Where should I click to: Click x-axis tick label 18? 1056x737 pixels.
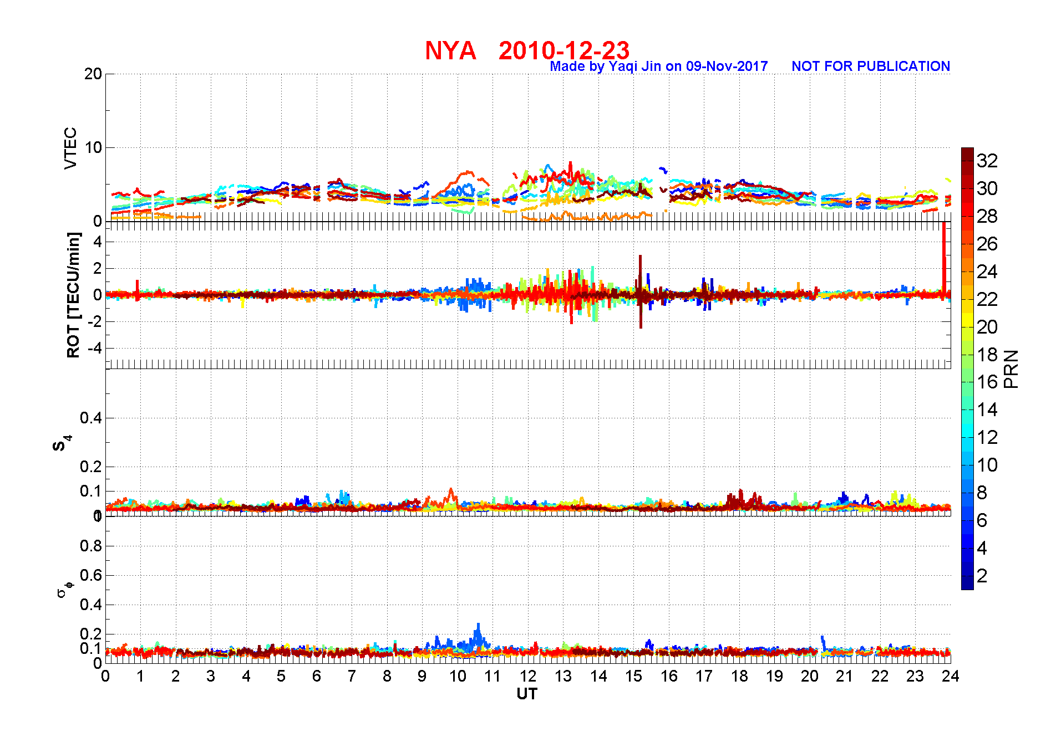point(739,676)
